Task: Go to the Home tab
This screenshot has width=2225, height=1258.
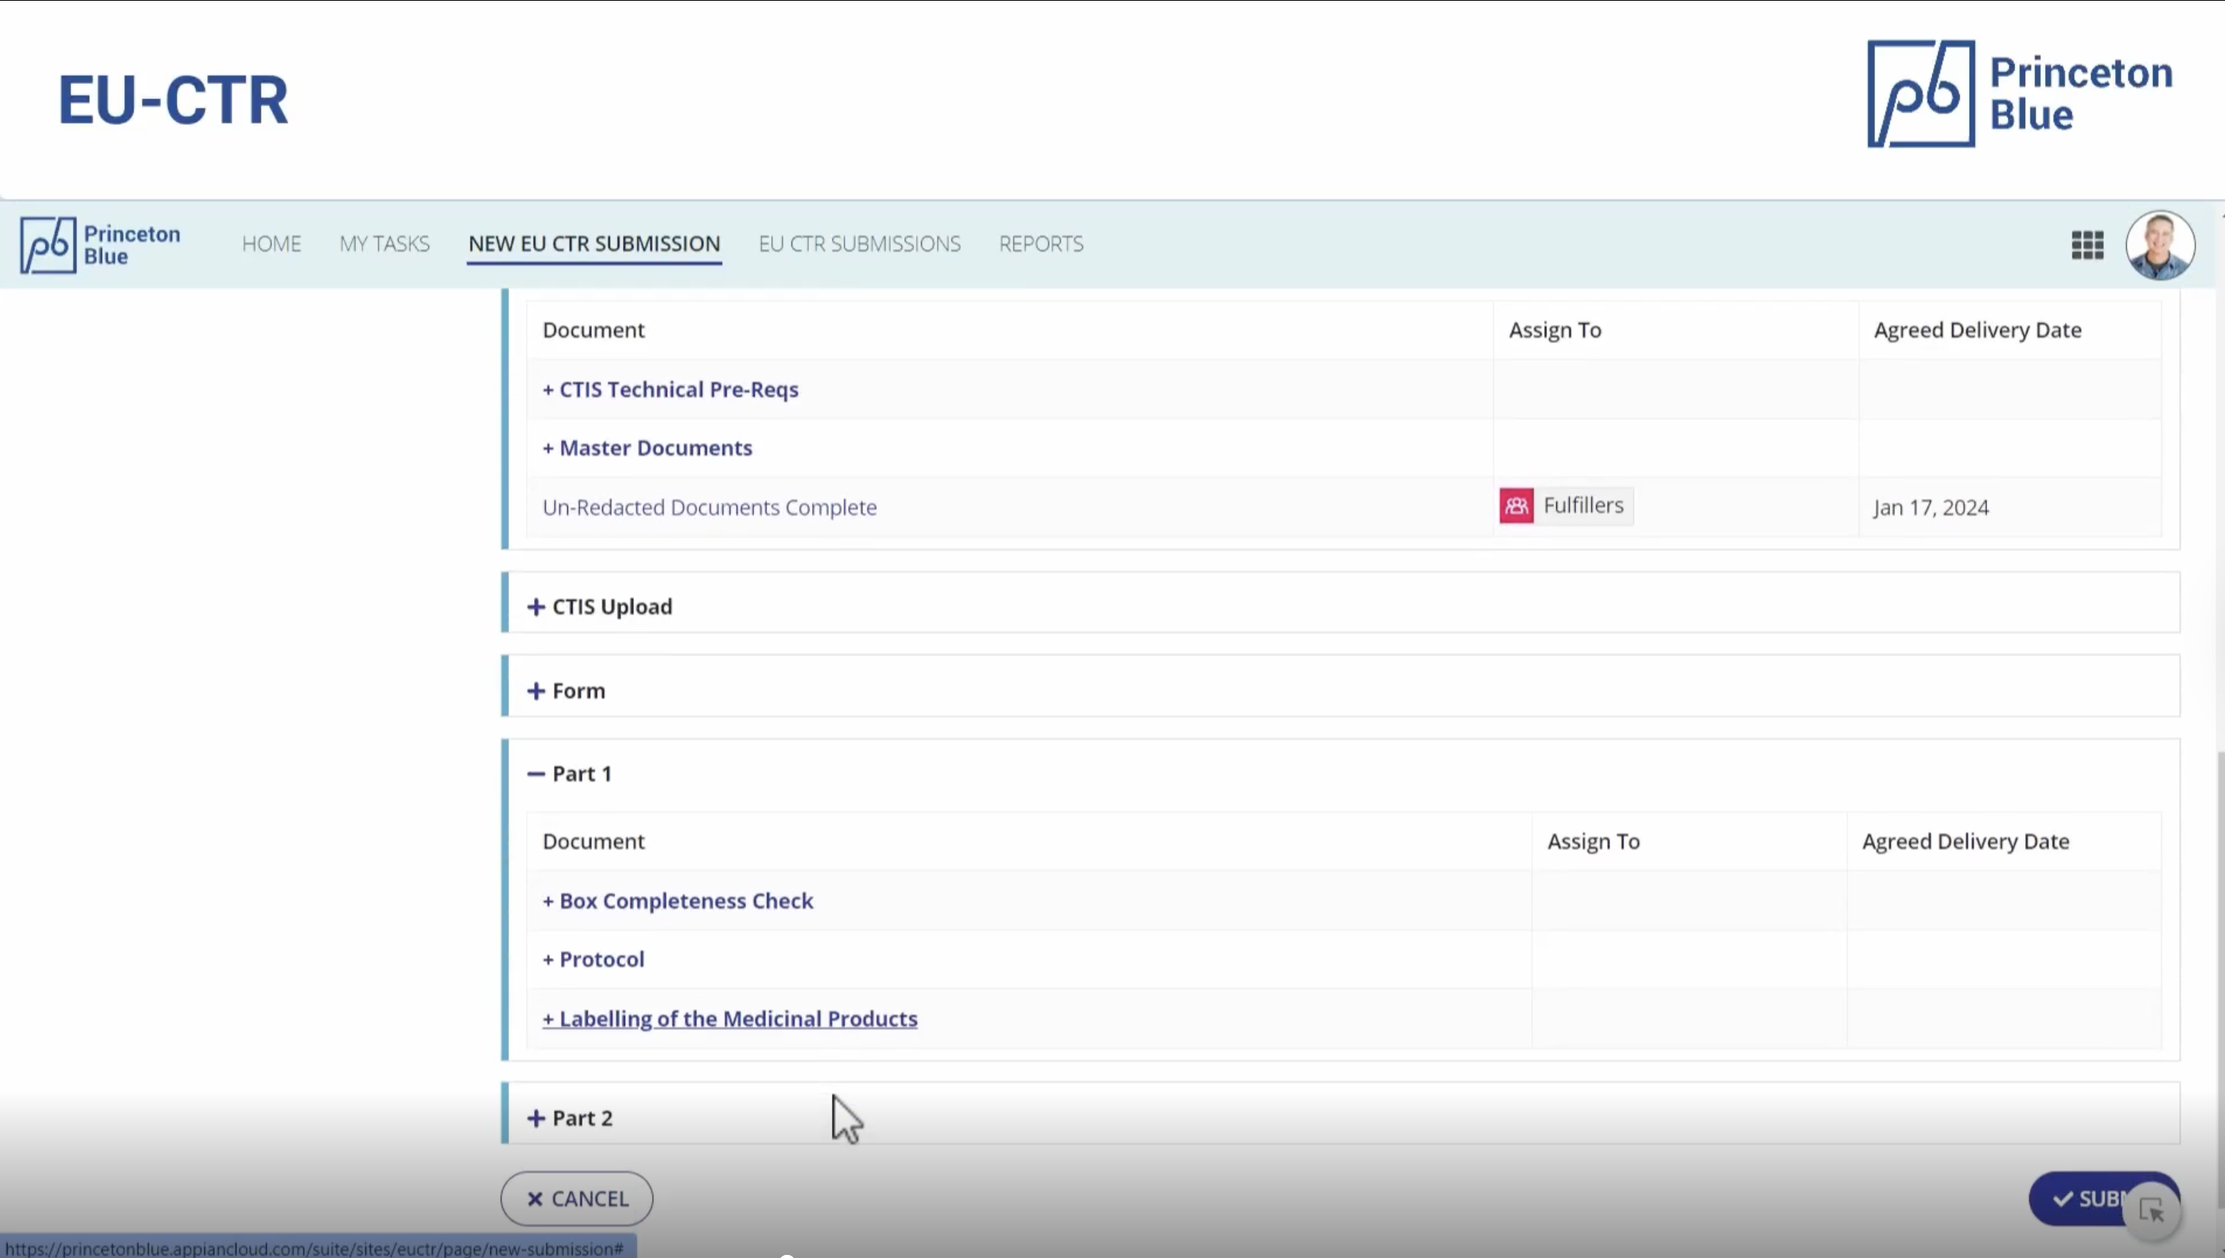Action: 271,244
